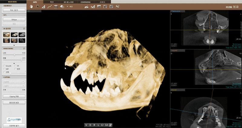This screenshot has width=242, height=128.
Task: Take a screenshot with the camera icon
Action: pyautogui.click(x=56, y=7)
